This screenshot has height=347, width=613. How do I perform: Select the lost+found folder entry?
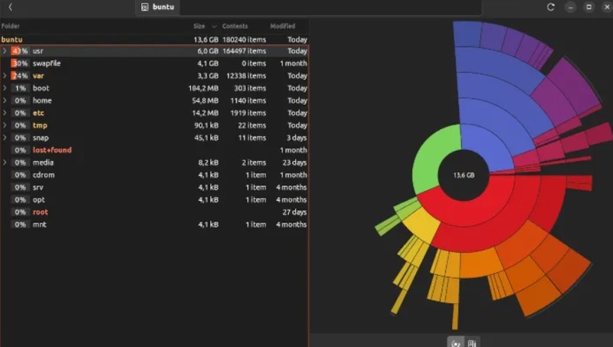click(52, 150)
